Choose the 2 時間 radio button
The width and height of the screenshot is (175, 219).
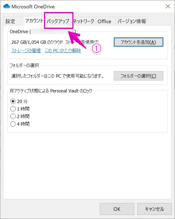tap(20, 116)
